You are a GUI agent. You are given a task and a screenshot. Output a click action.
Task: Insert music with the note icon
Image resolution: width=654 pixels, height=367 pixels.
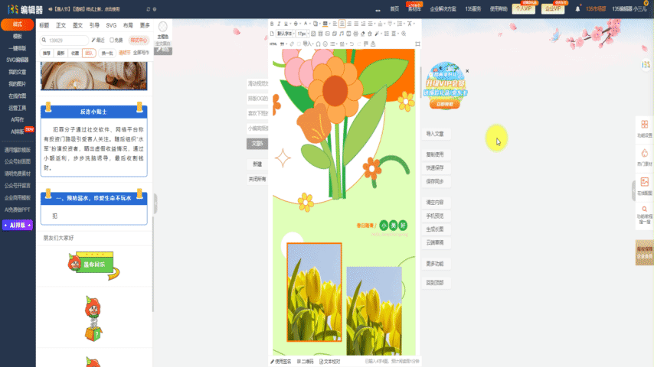[342, 34]
